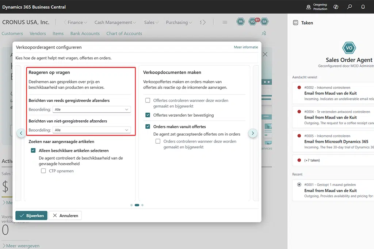Select the active middle page indicator
This screenshot has height=249, width=374.
pos(137,205)
